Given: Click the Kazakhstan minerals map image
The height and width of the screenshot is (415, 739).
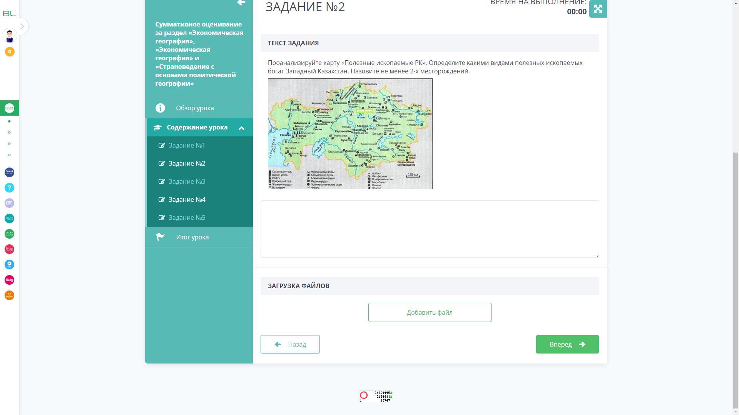Looking at the screenshot, I should point(350,134).
